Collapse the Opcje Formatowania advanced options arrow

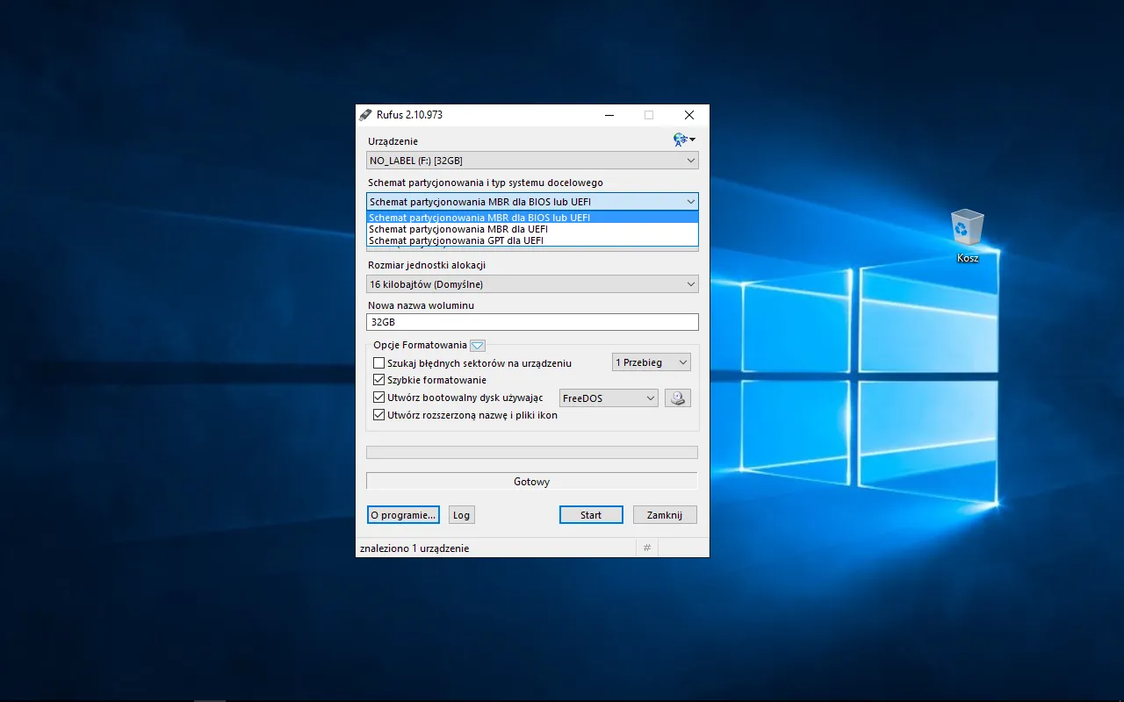coord(478,346)
